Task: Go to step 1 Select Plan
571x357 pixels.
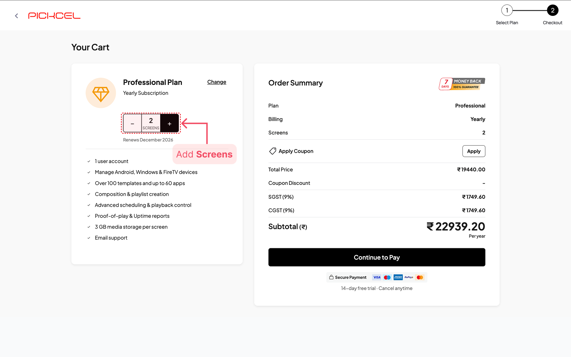Action: (x=507, y=11)
